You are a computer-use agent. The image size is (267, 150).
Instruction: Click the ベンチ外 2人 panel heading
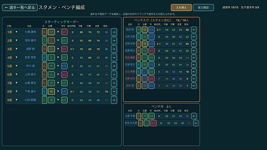point(161,107)
